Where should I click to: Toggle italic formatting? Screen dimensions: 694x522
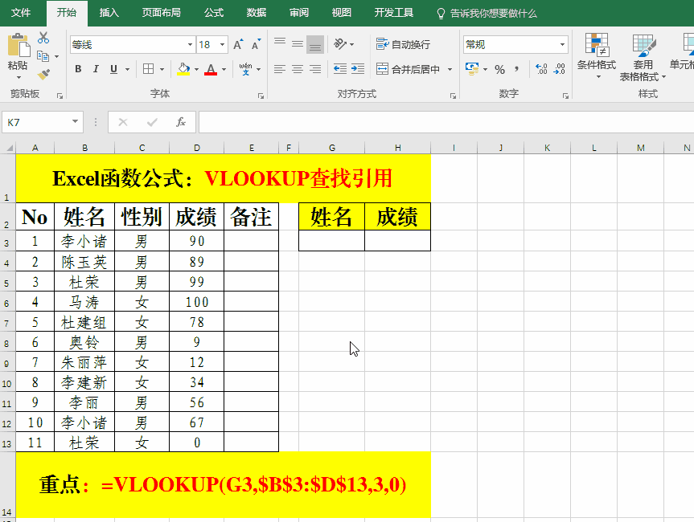[x=96, y=69]
